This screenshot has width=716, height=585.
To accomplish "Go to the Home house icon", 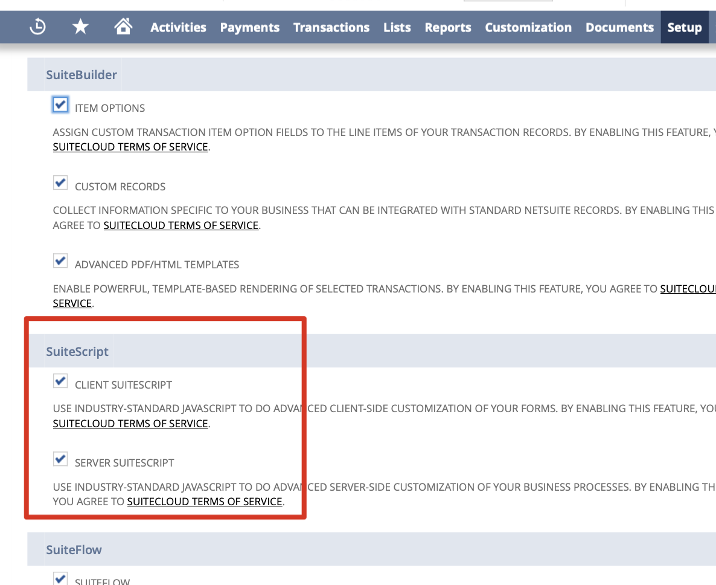I will [x=123, y=26].
